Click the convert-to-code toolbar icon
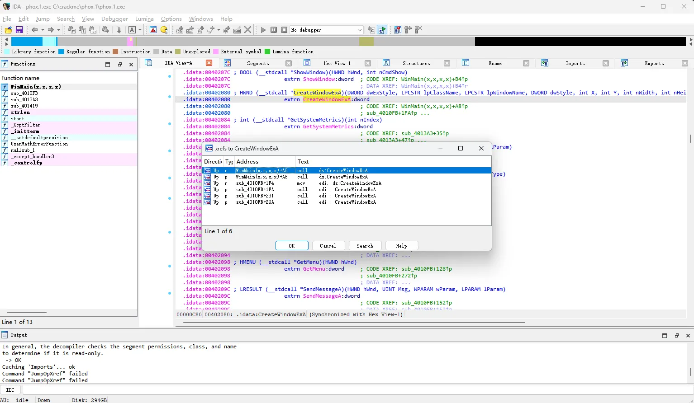 180,30
